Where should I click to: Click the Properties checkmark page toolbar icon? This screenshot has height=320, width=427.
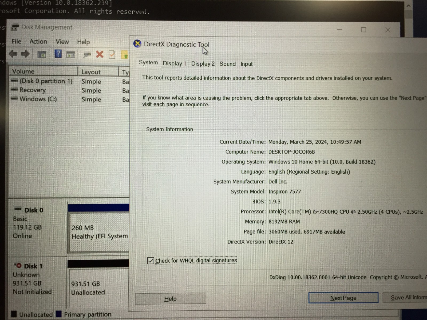(112, 55)
